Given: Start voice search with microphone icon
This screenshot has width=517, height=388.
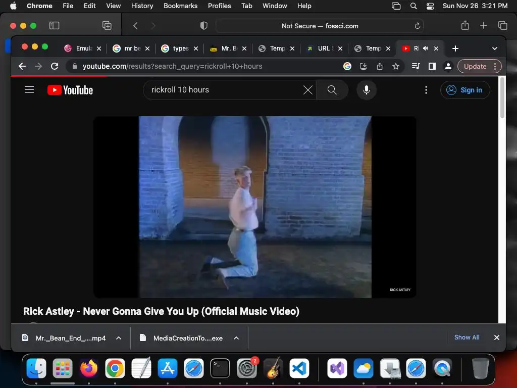Looking at the screenshot, I should (367, 90).
